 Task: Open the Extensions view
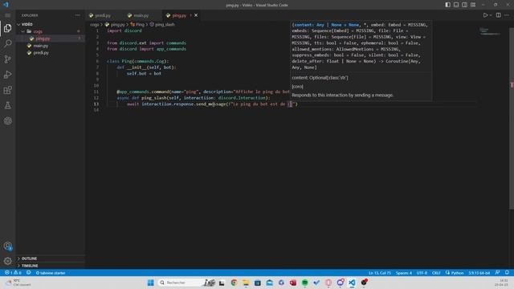(x=7, y=90)
